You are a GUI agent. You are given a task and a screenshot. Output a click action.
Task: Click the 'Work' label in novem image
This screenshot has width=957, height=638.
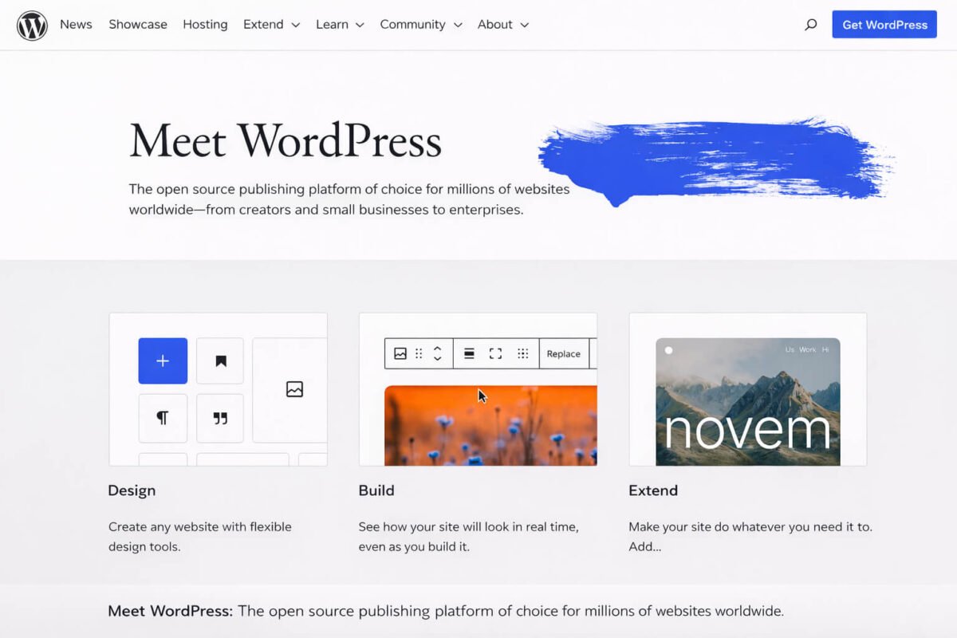(x=808, y=350)
